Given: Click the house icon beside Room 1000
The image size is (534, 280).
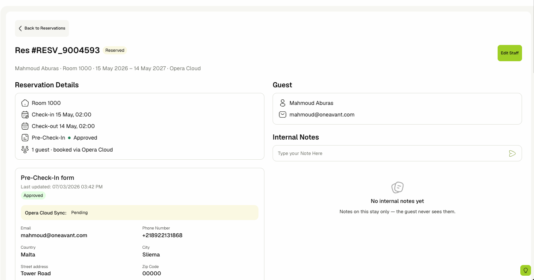Looking at the screenshot, I should point(25,103).
